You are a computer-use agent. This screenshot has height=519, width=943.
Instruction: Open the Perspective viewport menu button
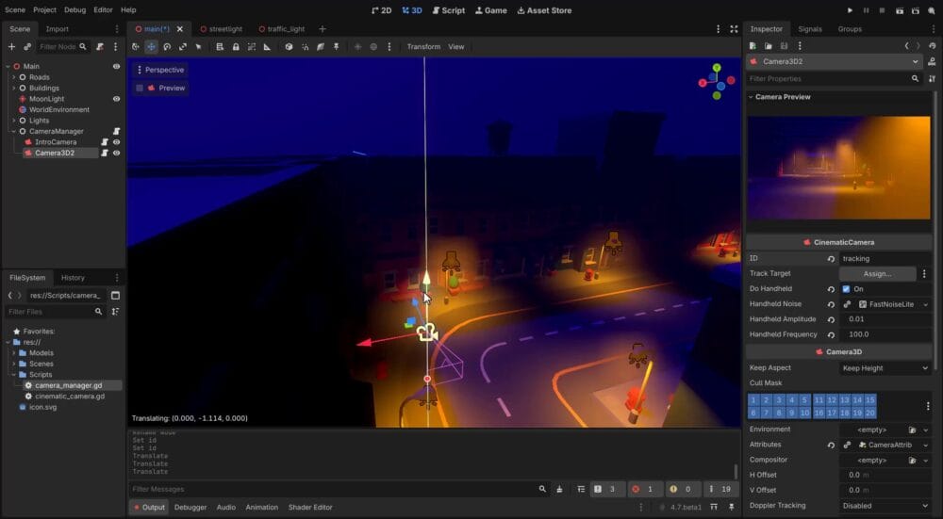click(160, 70)
